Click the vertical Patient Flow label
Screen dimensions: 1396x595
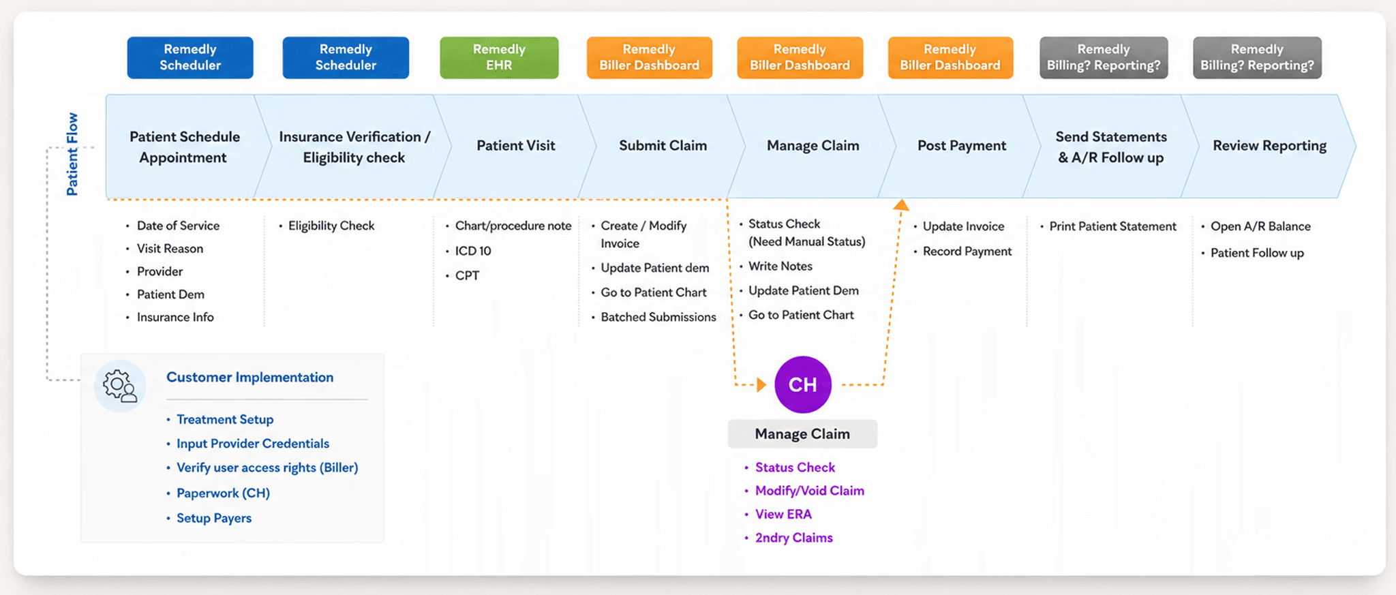pyautogui.click(x=72, y=154)
